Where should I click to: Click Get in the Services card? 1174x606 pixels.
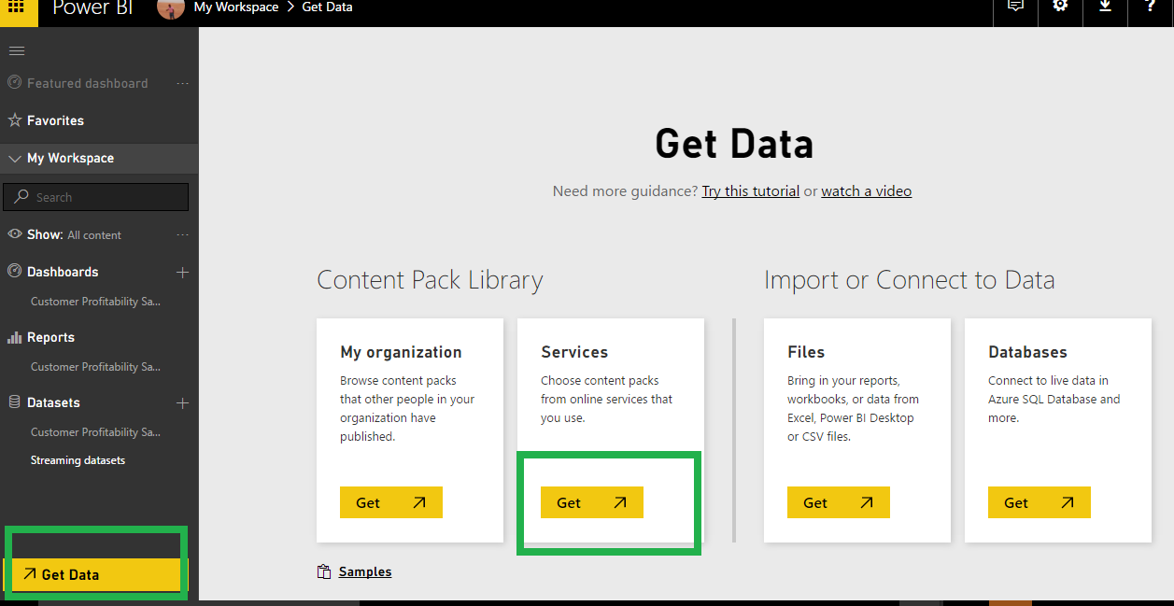(592, 502)
